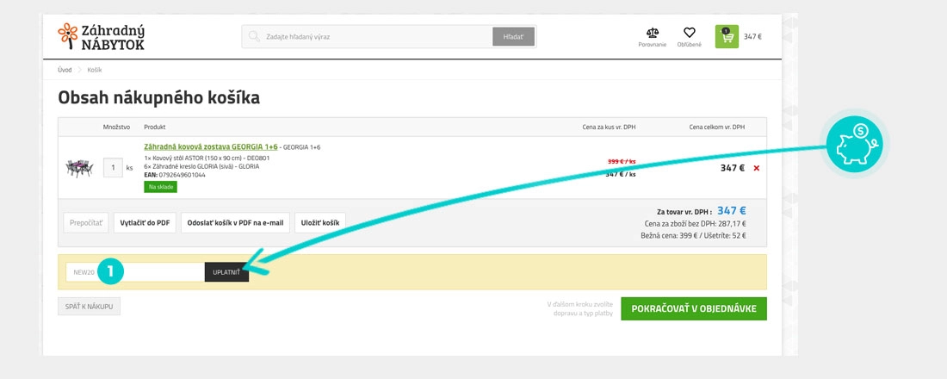Remove the GEORGIA set with the red X

pos(757,168)
